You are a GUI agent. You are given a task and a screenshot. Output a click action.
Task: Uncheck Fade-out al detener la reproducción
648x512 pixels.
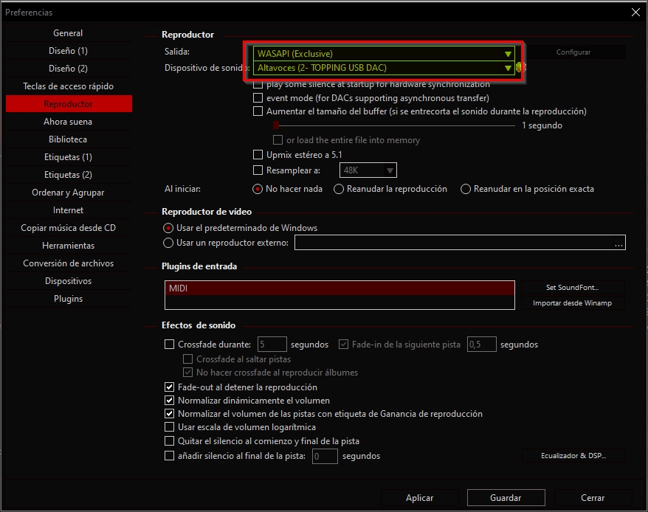coord(170,387)
